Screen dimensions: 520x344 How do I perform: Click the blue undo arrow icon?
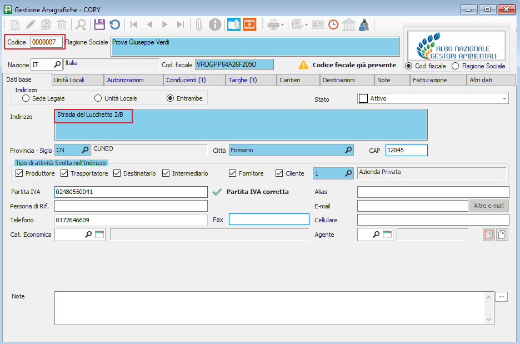(x=114, y=24)
